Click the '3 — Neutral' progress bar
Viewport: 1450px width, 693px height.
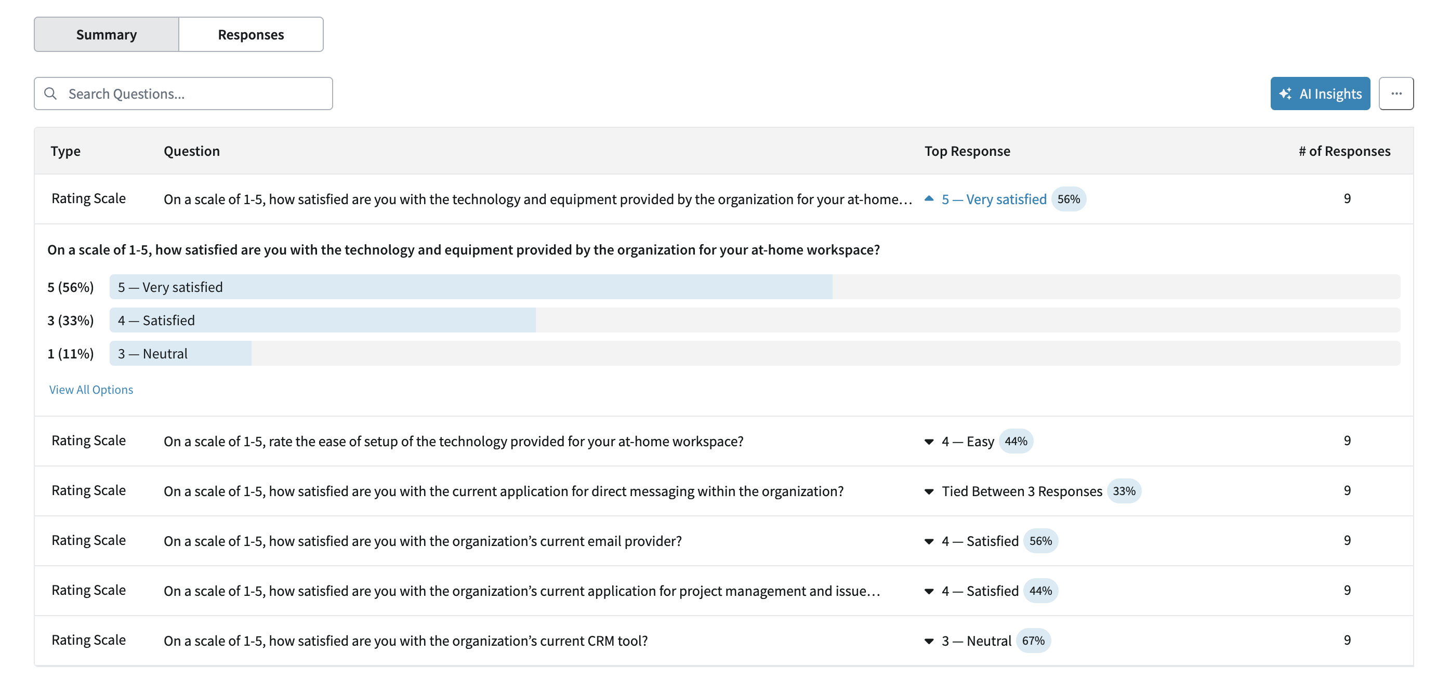click(180, 353)
